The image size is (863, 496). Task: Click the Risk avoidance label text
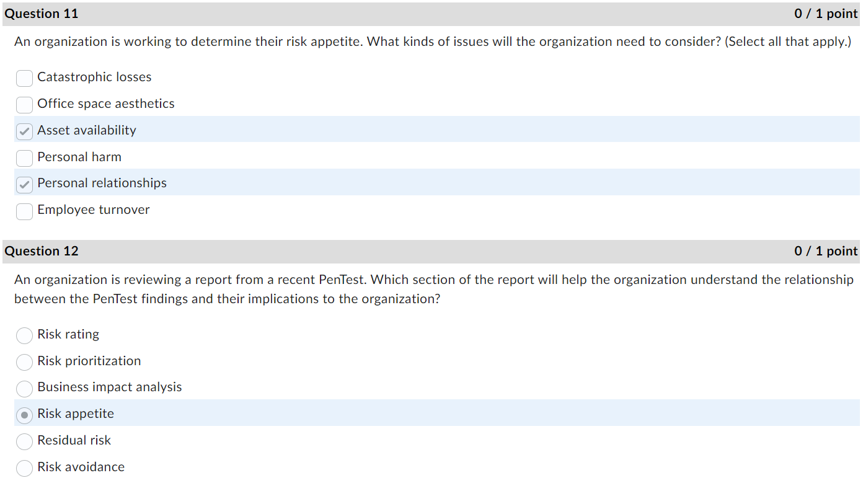click(80, 467)
